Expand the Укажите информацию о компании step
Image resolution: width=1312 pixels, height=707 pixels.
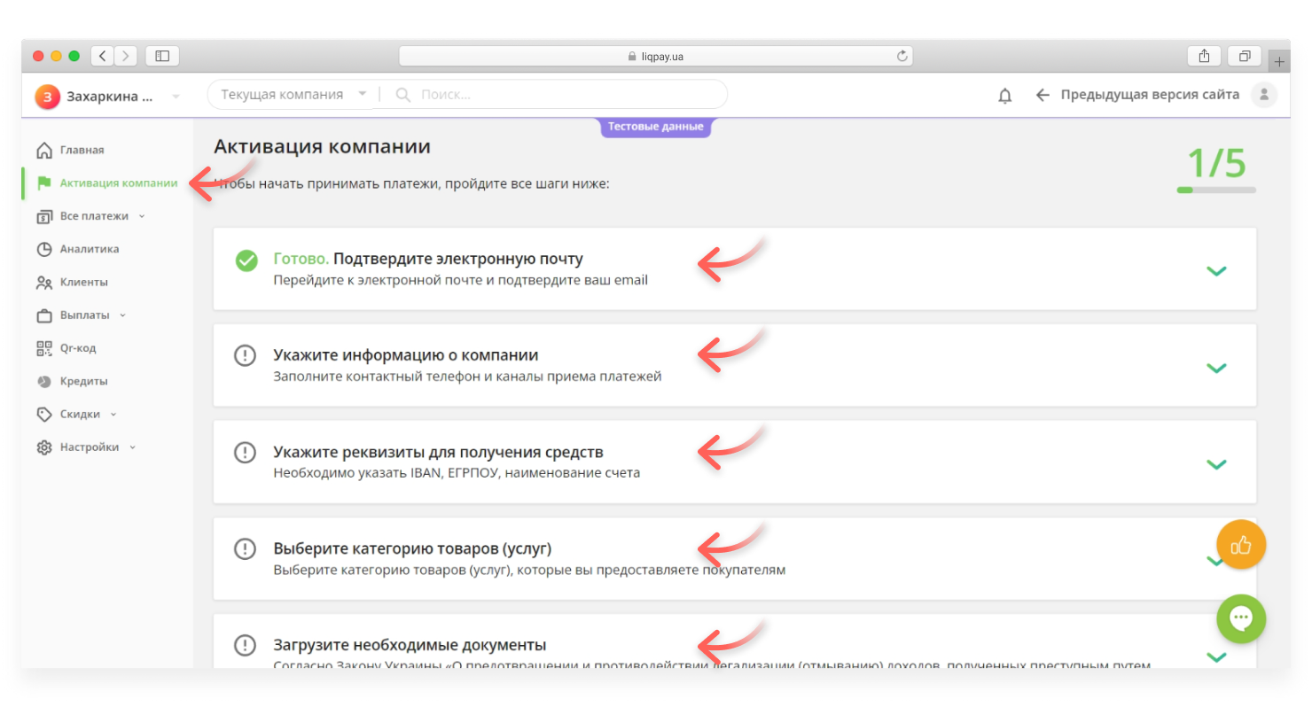(1216, 367)
